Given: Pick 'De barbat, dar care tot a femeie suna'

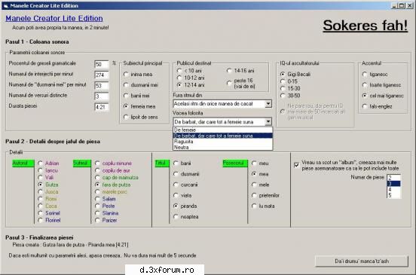Looking at the screenshot, I should (x=222, y=136).
